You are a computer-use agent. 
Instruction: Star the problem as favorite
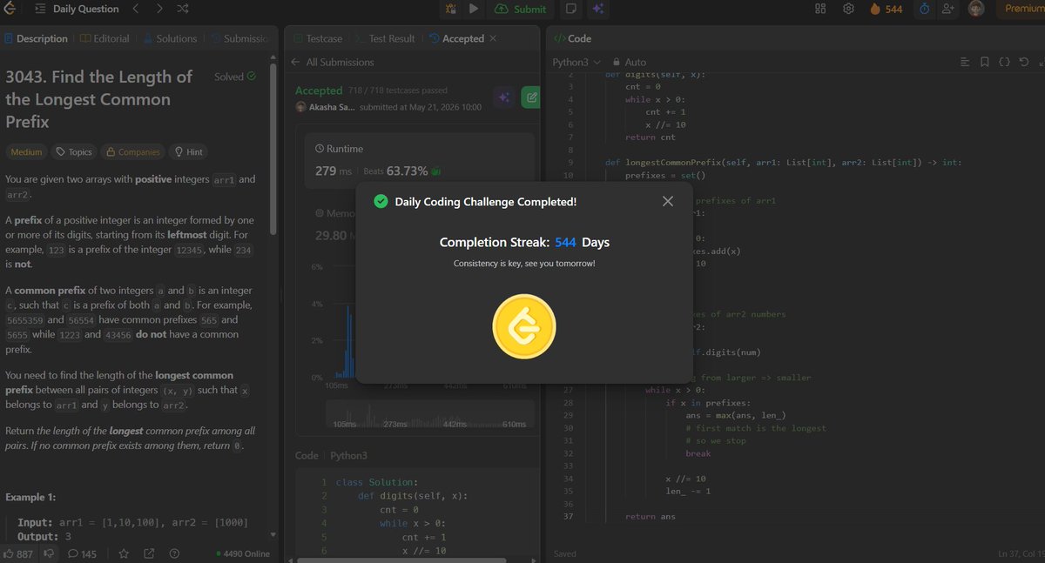coord(124,553)
